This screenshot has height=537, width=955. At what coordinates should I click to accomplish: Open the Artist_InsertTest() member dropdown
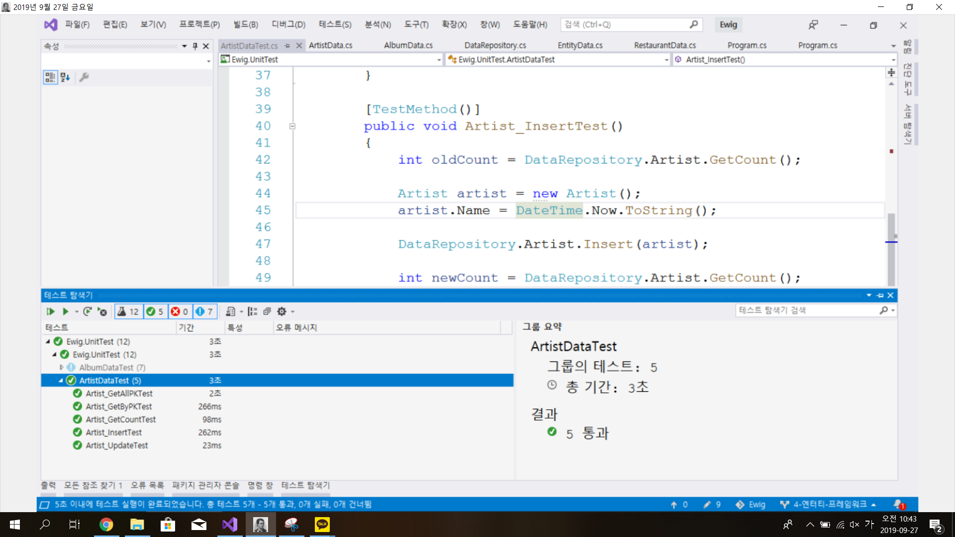893,60
